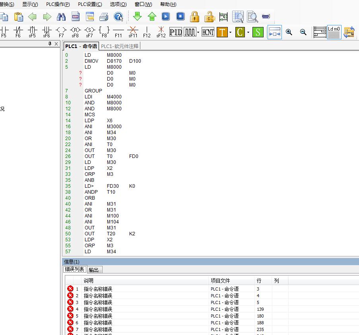
Task: Switch to PLC1 - 软元件注释 tab
Action: coord(120,46)
